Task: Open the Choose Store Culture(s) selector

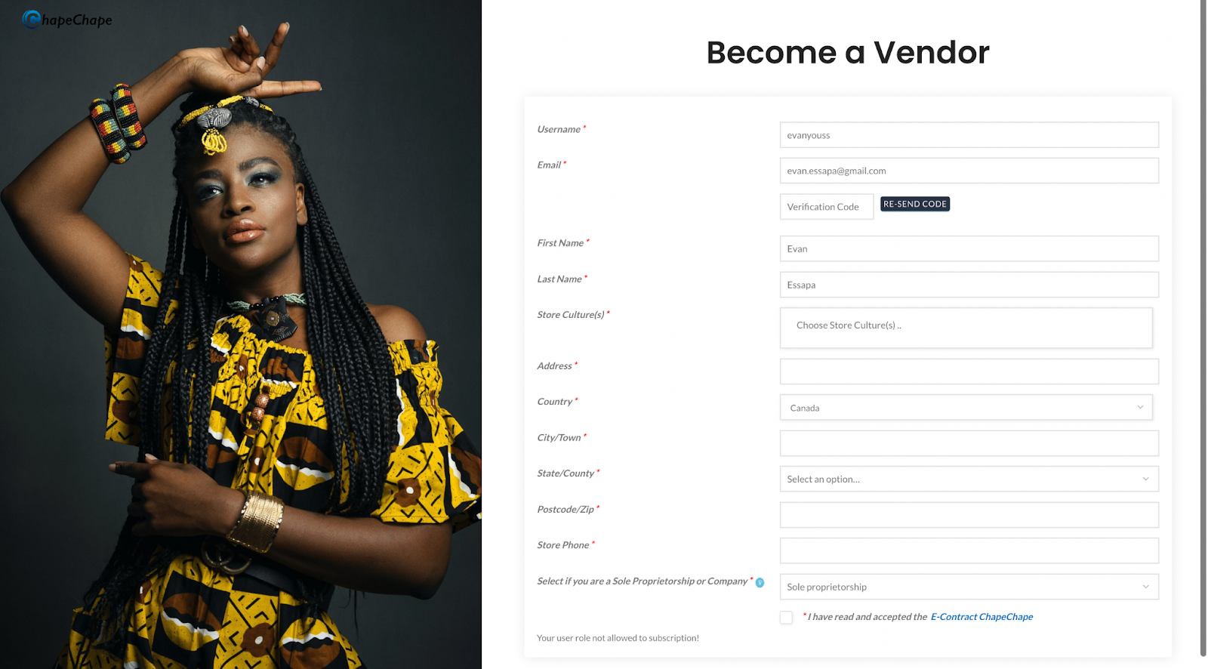Action: [x=966, y=328]
